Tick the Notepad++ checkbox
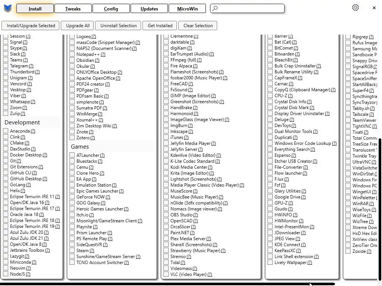Viewport: 382px width, 286px height. (x=72, y=54)
